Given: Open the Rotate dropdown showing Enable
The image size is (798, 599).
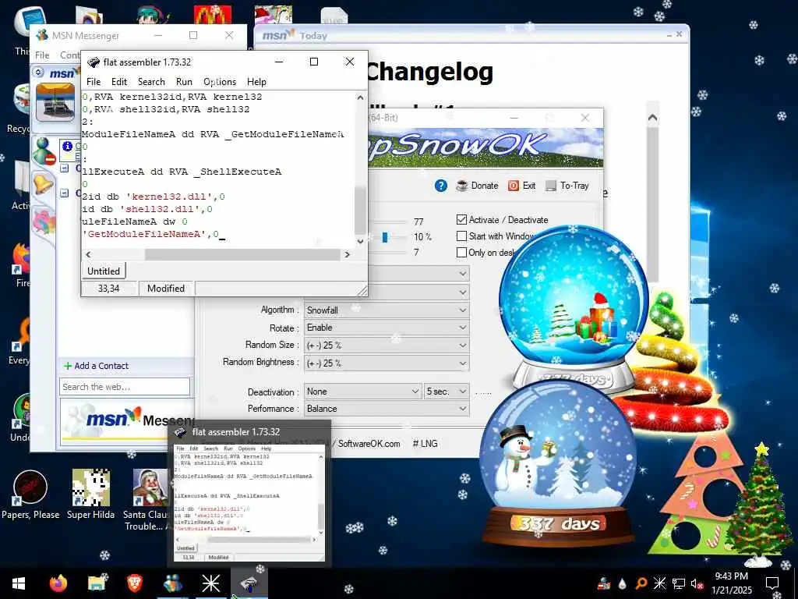Looking at the screenshot, I should (x=387, y=328).
